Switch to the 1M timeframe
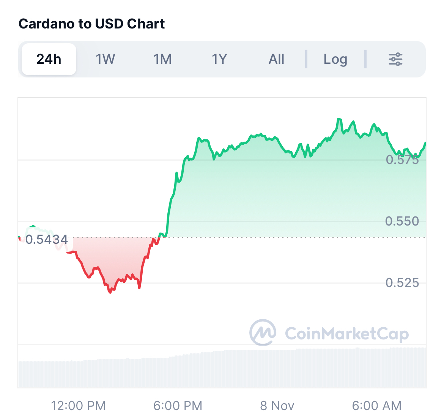 [x=162, y=59]
